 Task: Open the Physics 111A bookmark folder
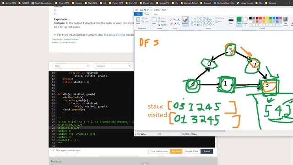tap(62, 3)
